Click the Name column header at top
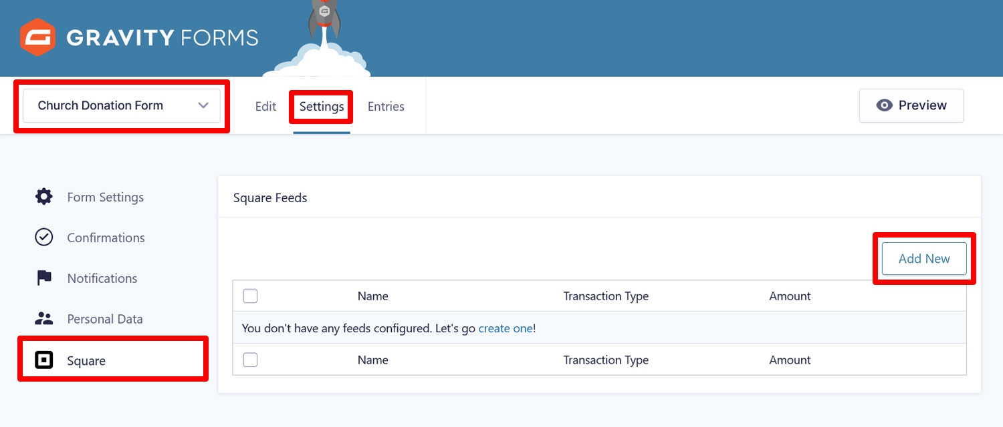This screenshot has height=427, width=1003. (373, 296)
